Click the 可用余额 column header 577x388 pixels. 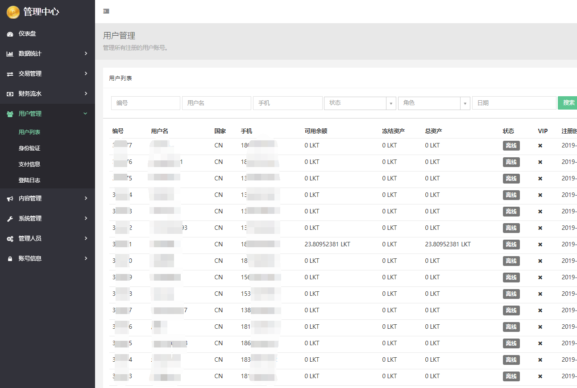coord(316,131)
